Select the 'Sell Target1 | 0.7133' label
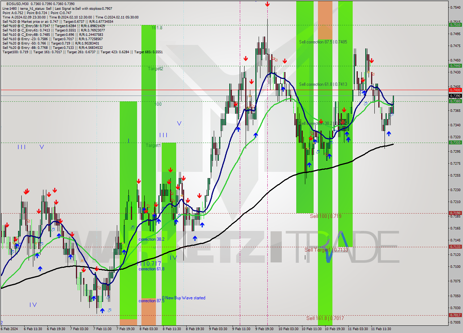The height and width of the screenshot is (333, 463). (326, 250)
